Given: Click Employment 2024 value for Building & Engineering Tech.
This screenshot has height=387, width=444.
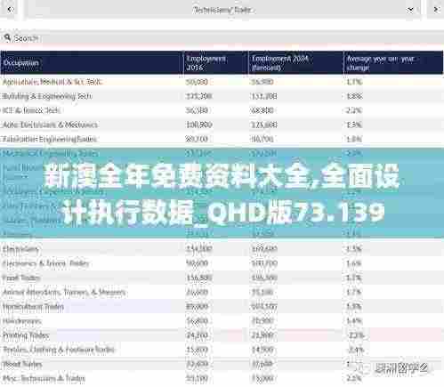Looking at the screenshot, I should tap(264, 96).
